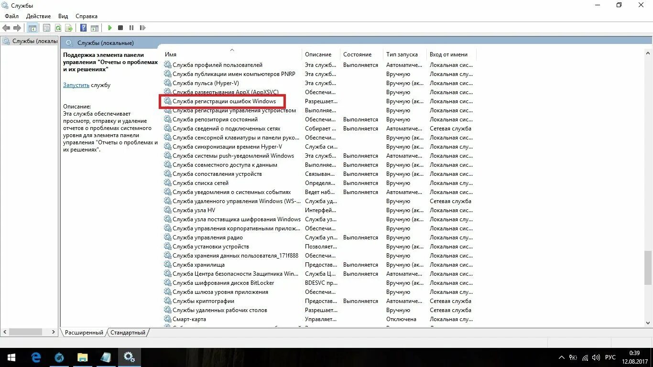This screenshot has width=653, height=367.
Task: Click the Services gear taskbar icon
Action: click(x=129, y=357)
